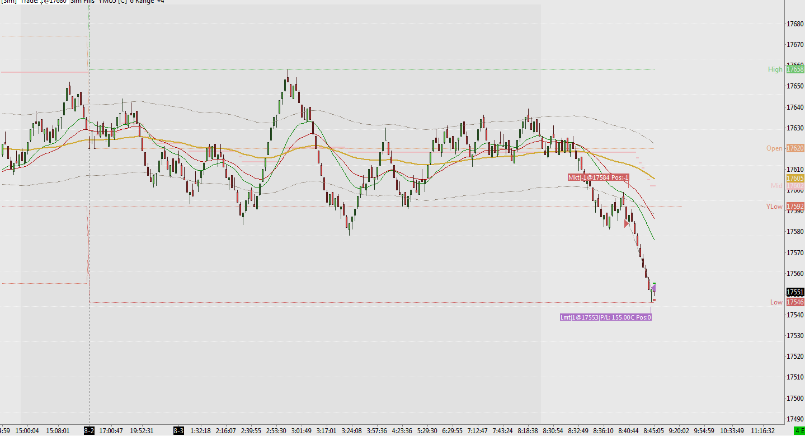Click the 3:57:36 time axis label
The width and height of the screenshot is (805, 436).
coord(376,431)
